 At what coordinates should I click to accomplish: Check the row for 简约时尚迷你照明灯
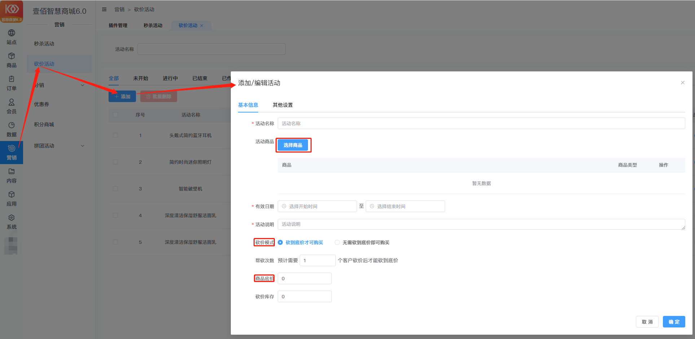115,162
